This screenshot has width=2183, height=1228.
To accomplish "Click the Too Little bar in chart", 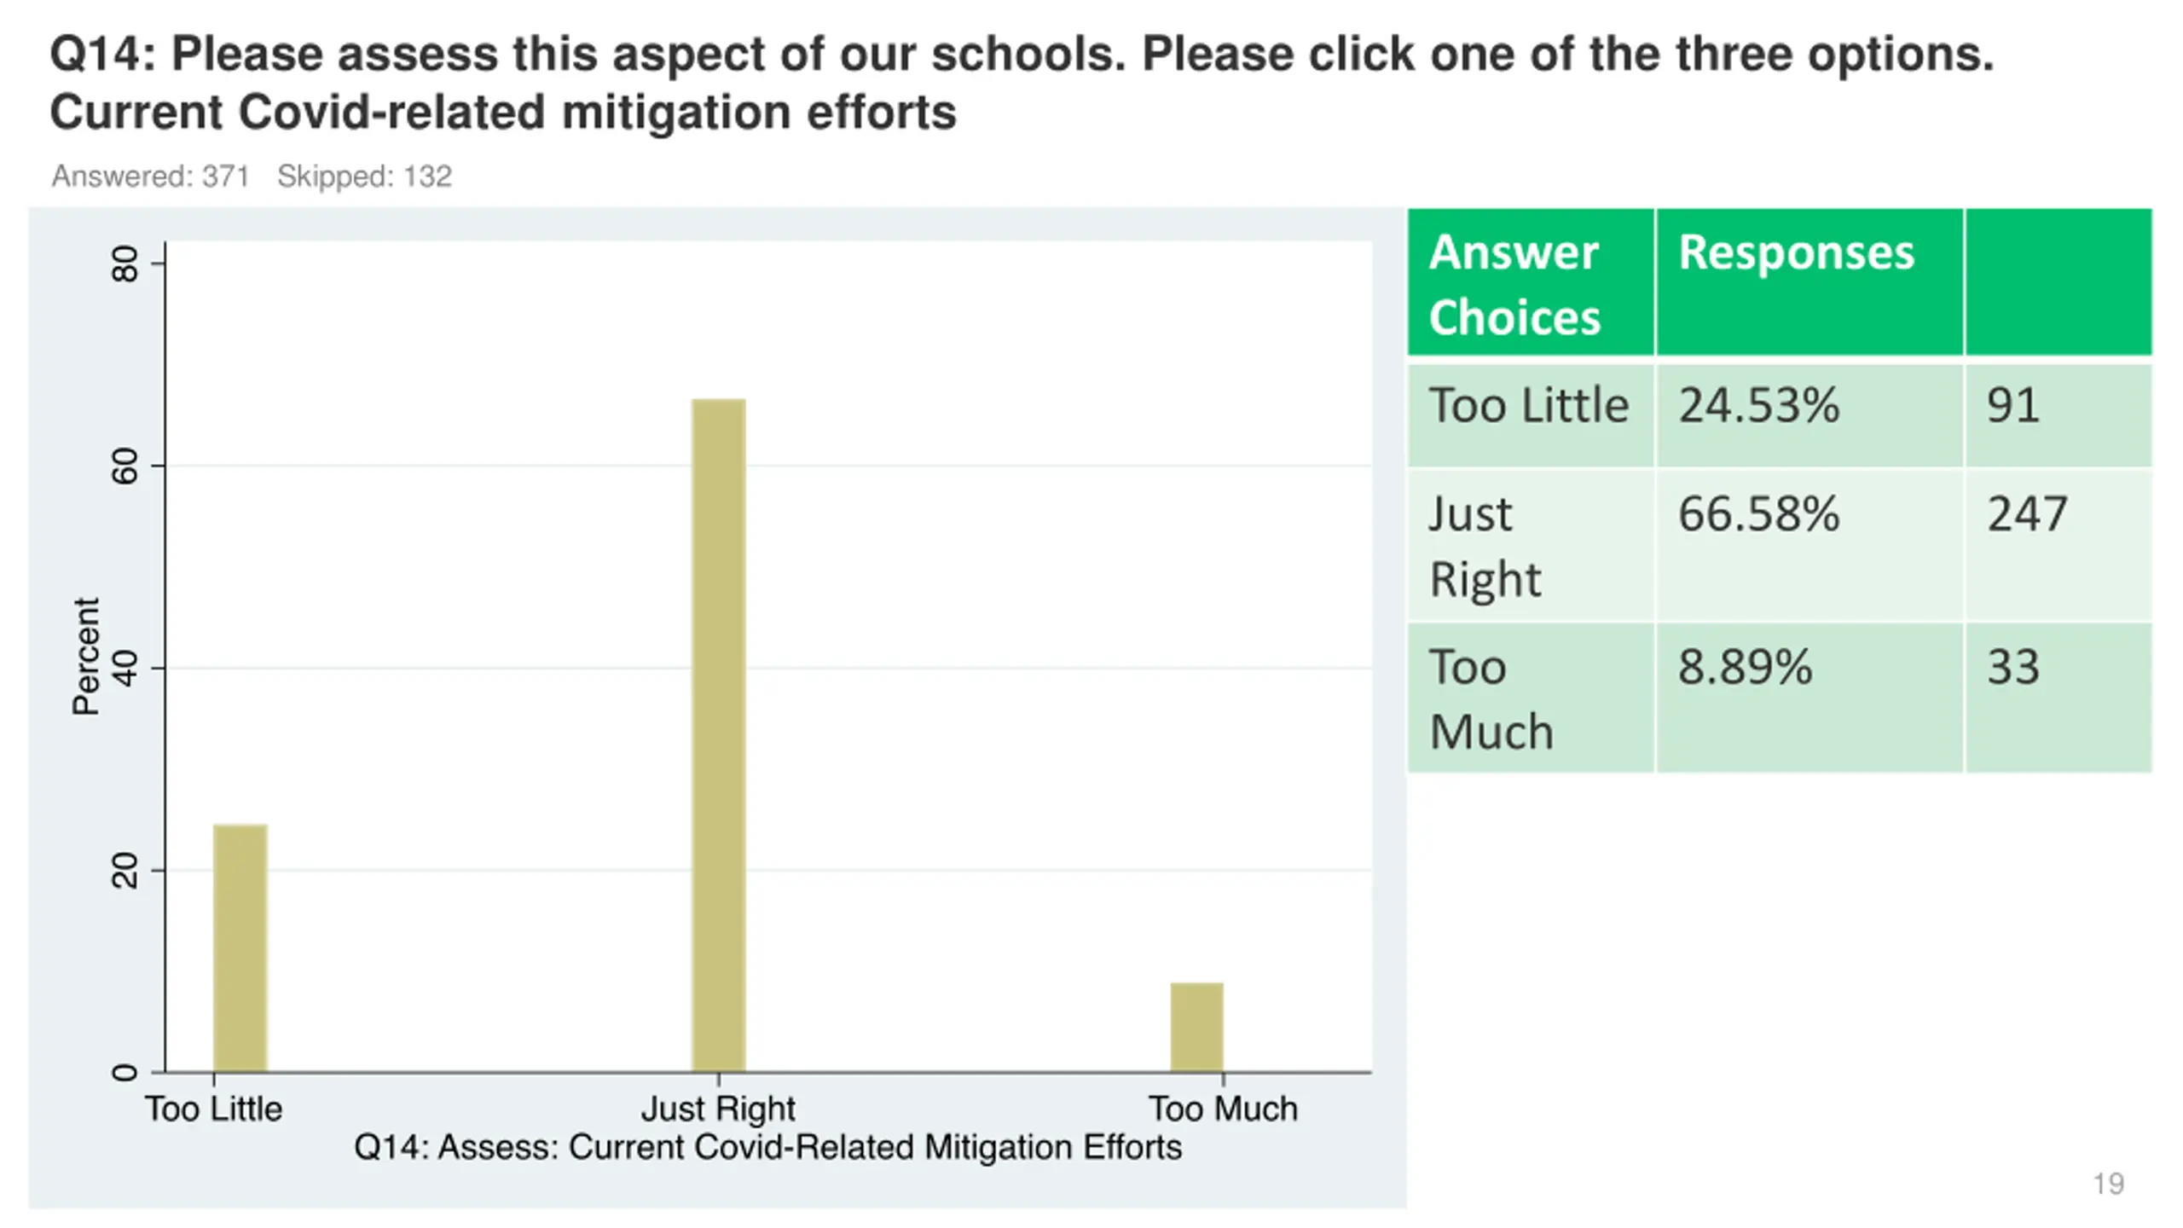I will pyautogui.click(x=240, y=947).
